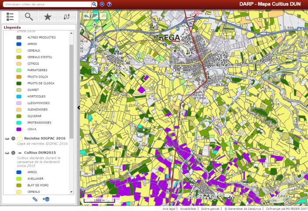This screenshot has width=308, height=211.
Task: Click the link icon below legend
Action: point(35,199)
